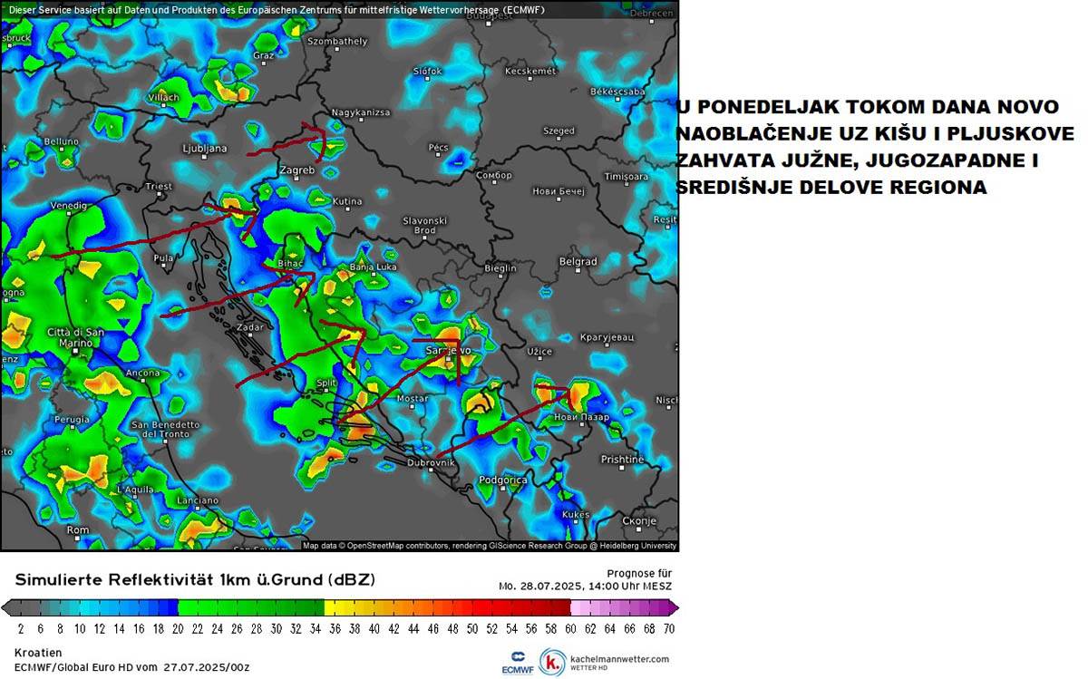Click the Ljubljana city label
Screen dimensions: 1088x679
pos(203,148)
